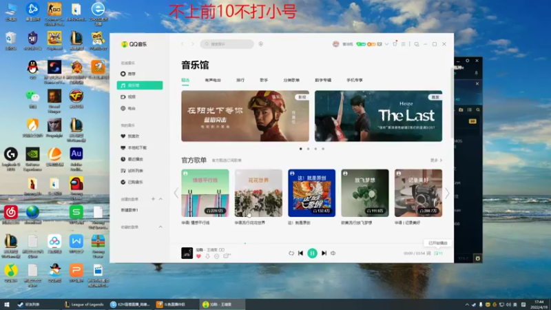Toggle the loop playback mode
The image size is (551, 310).
pyautogui.click(x=291, y=254)
